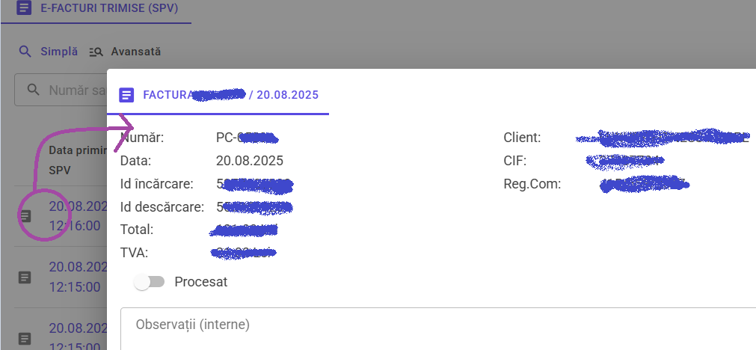The width and height of the screenshot is (756, 350).
Task: Switch to Simplă search mode
Action: tap(48, 52)
